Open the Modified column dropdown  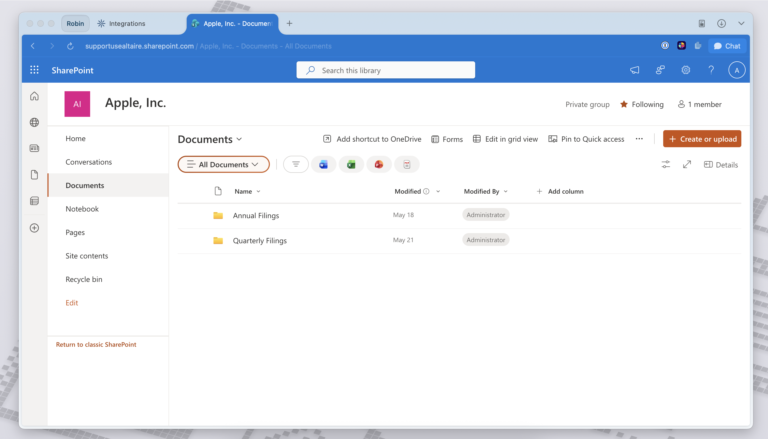click(438, 191)
